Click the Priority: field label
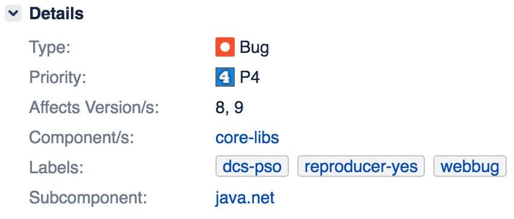 tap(58, 78)
